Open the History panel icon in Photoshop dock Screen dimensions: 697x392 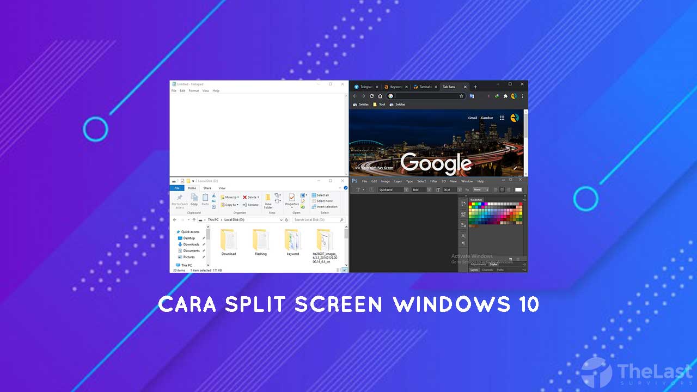[x=463, y=203]
